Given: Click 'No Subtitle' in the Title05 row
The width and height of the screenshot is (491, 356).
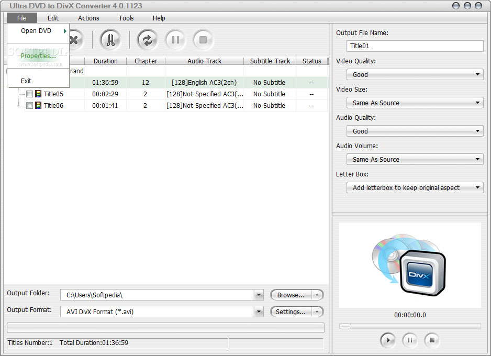Looking at the screenshot, I should 269,94.
